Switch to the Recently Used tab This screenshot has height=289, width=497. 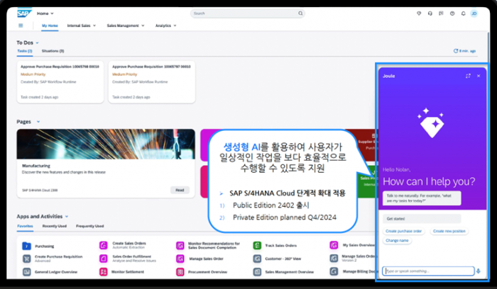point(55,226)
